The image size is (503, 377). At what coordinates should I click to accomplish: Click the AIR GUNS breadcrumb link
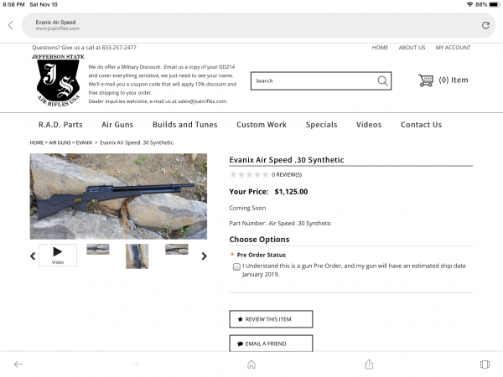60,142
